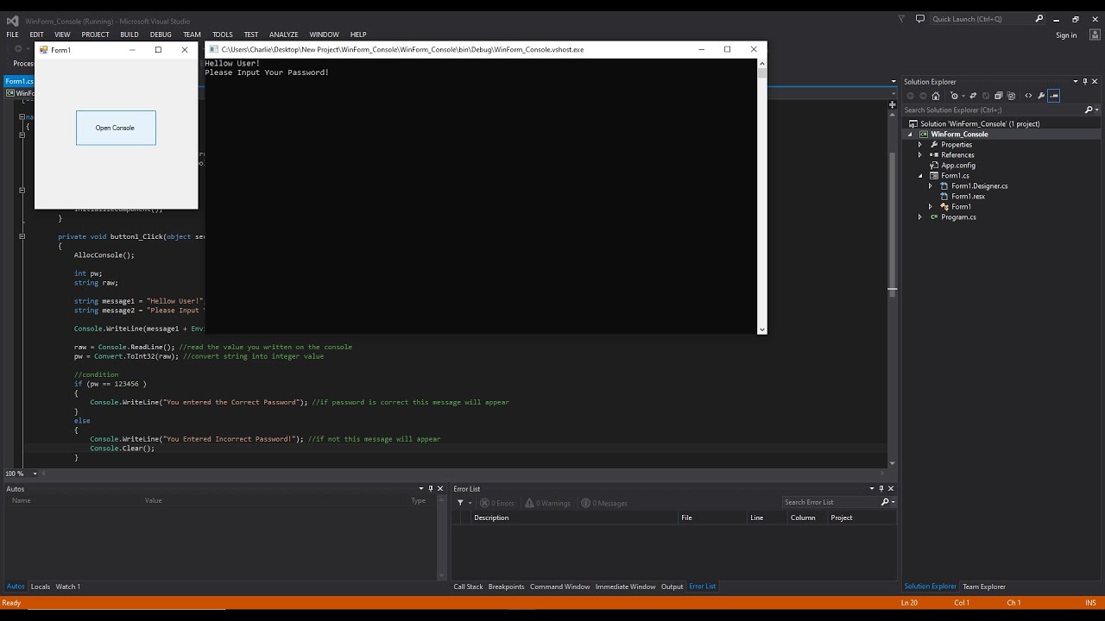1105x621 pixels.
Task: Open the ANALYZE menu
Action: [x=283, y=34]
